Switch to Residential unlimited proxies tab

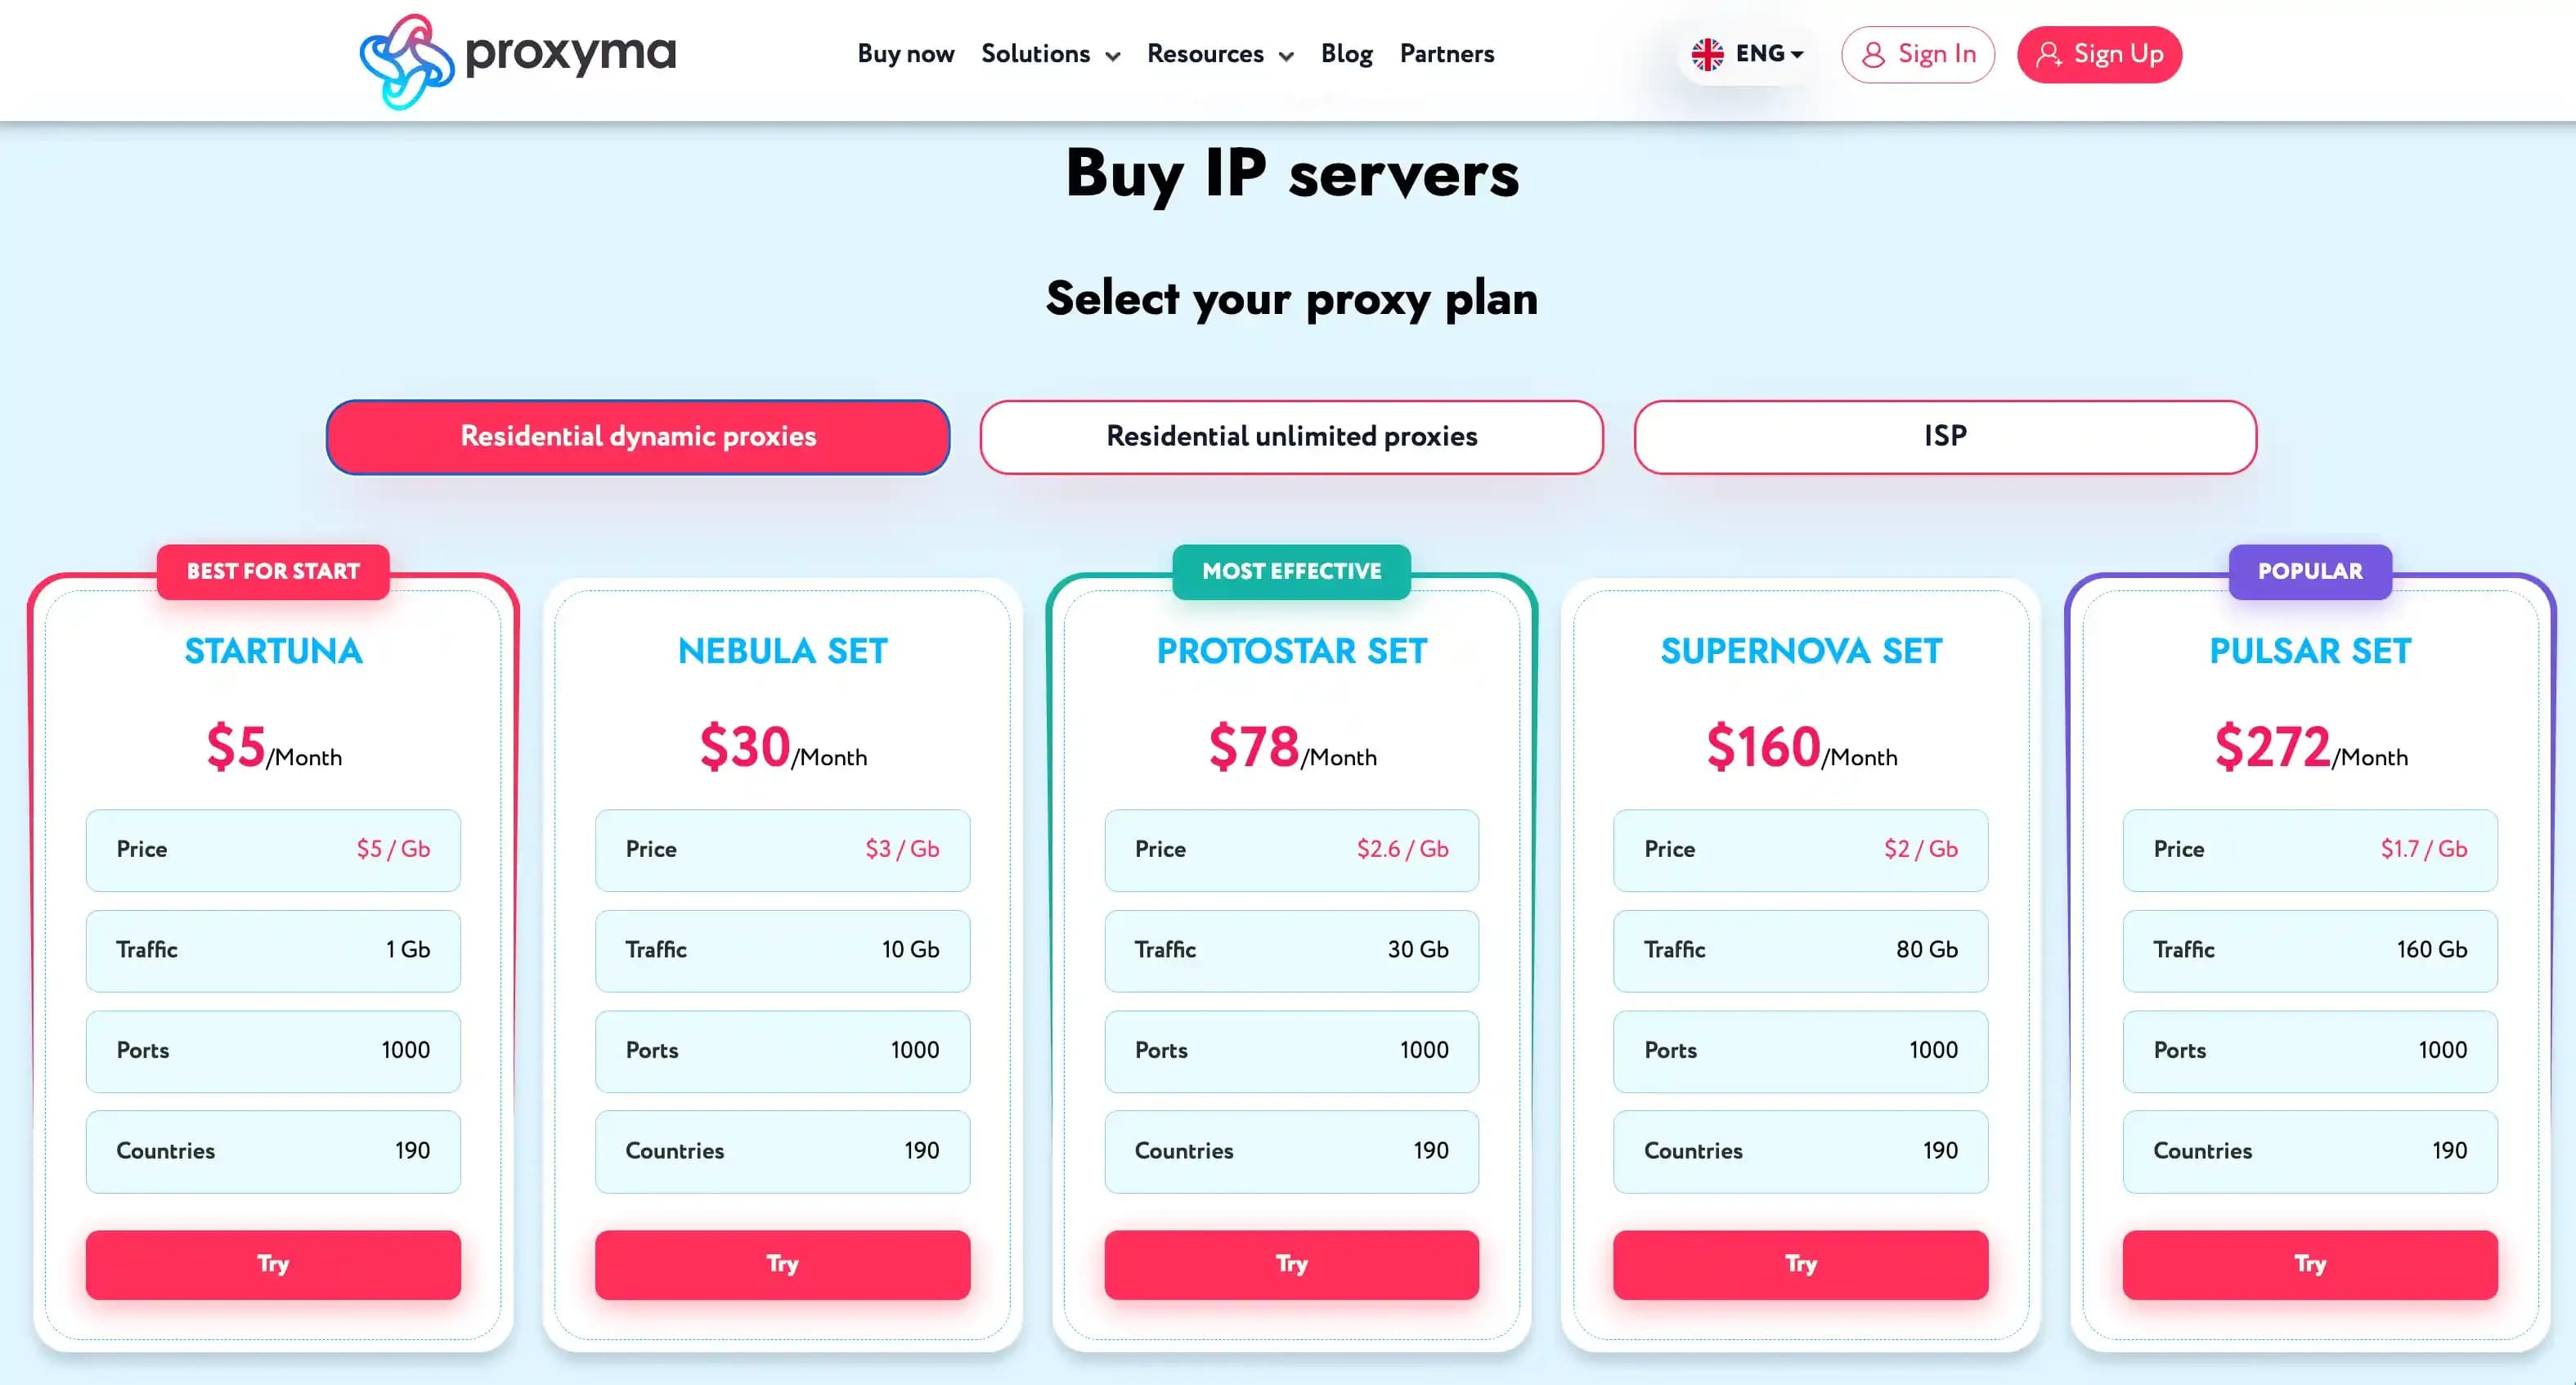click(x=1291, y=437)
